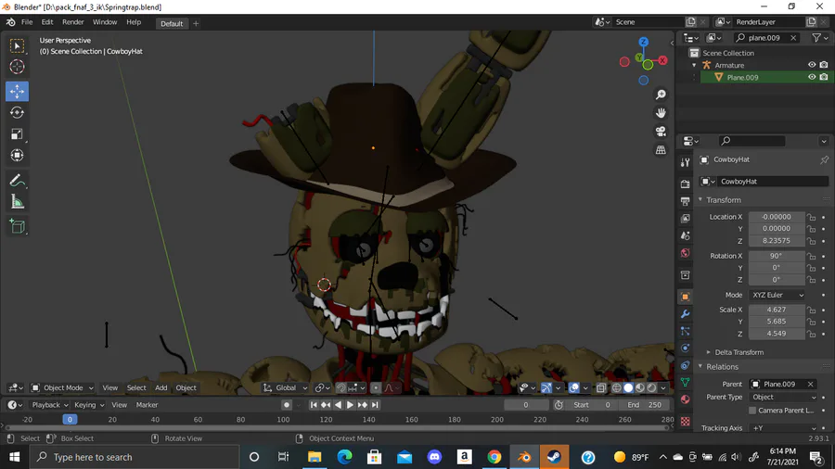Activate the Rotate tool
The height and width of the screenshot is (469, 835).
pyautogui.click(x=17, y=112)
